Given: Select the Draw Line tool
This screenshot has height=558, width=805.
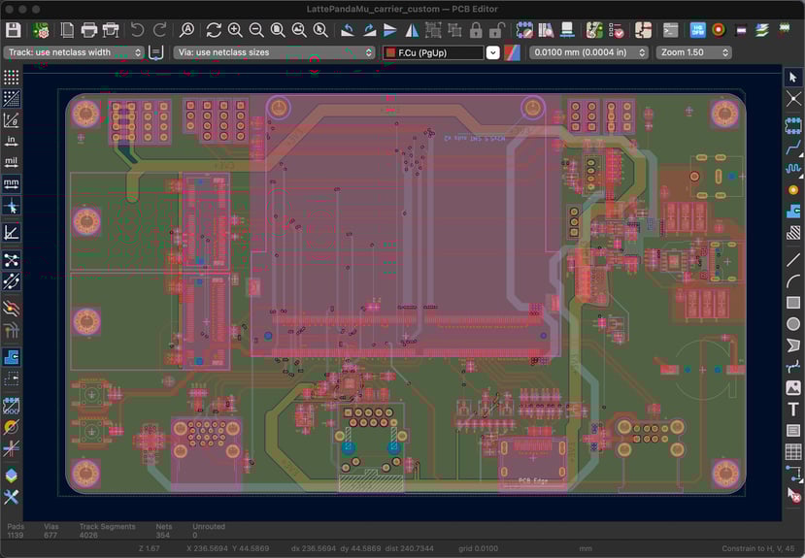Looking at the screenshot, I should [793, 260].
